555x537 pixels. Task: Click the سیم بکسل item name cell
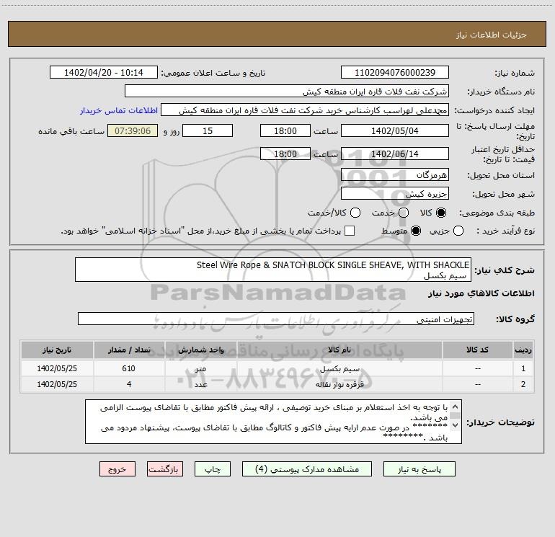[x=339, y=368]
